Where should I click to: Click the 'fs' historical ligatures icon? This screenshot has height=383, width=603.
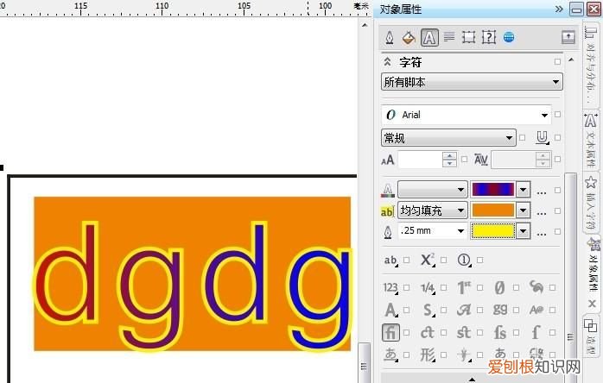(x=500, y=332)
